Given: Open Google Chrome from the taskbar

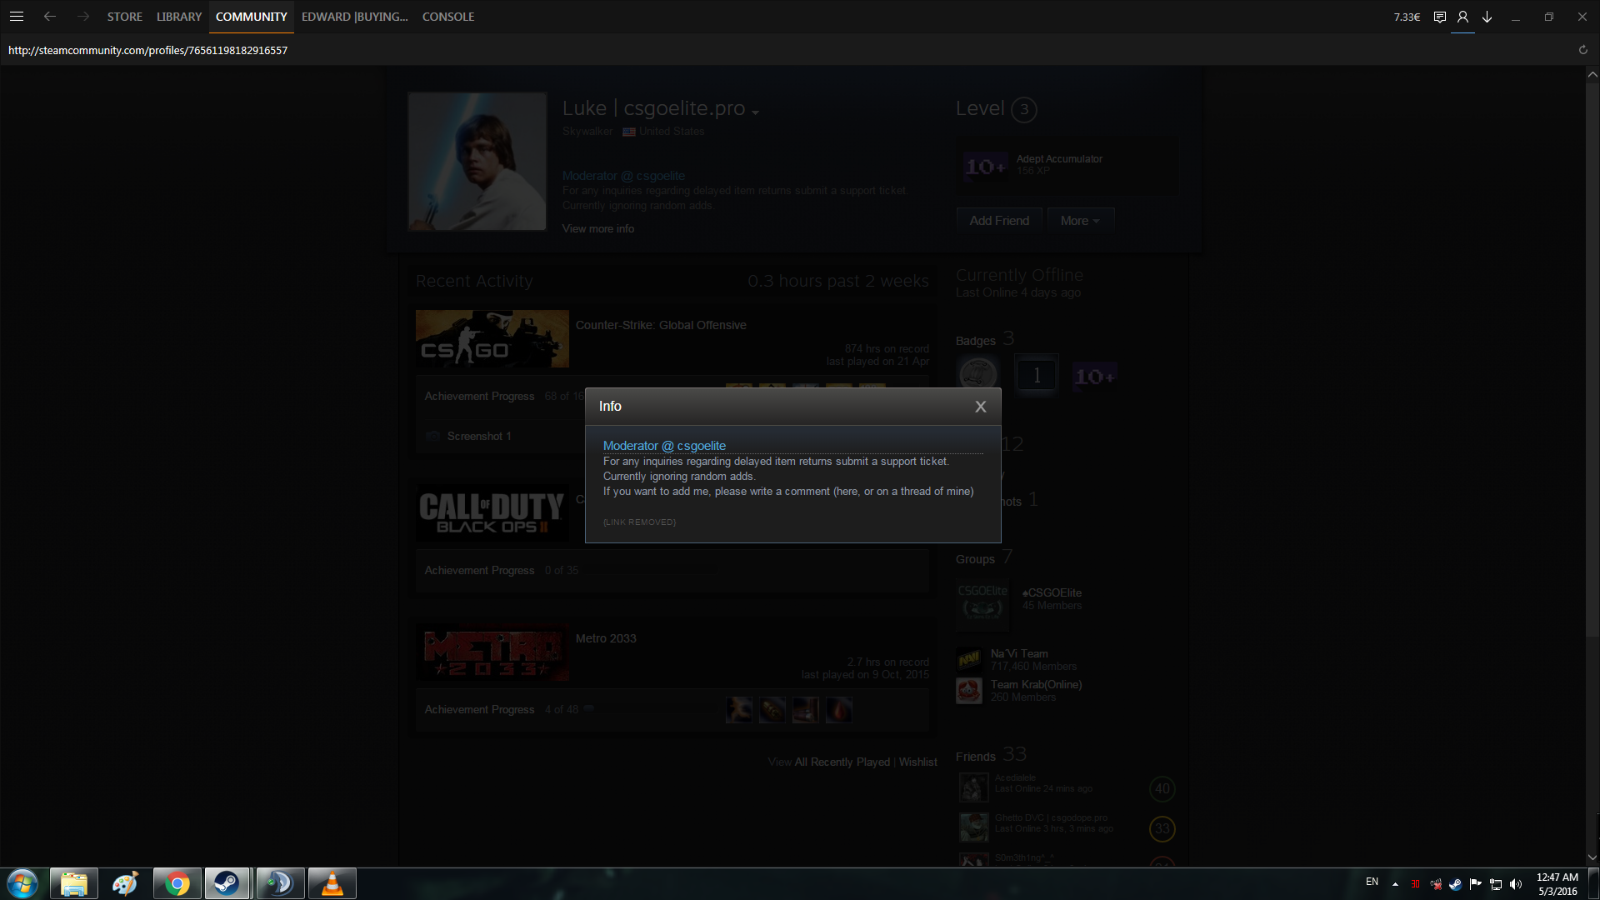Looking at the screenshot, I should click(177, 883).
